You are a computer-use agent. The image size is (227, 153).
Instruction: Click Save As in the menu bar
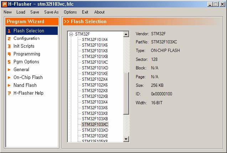pyautogui.click(x=51, y=12)
